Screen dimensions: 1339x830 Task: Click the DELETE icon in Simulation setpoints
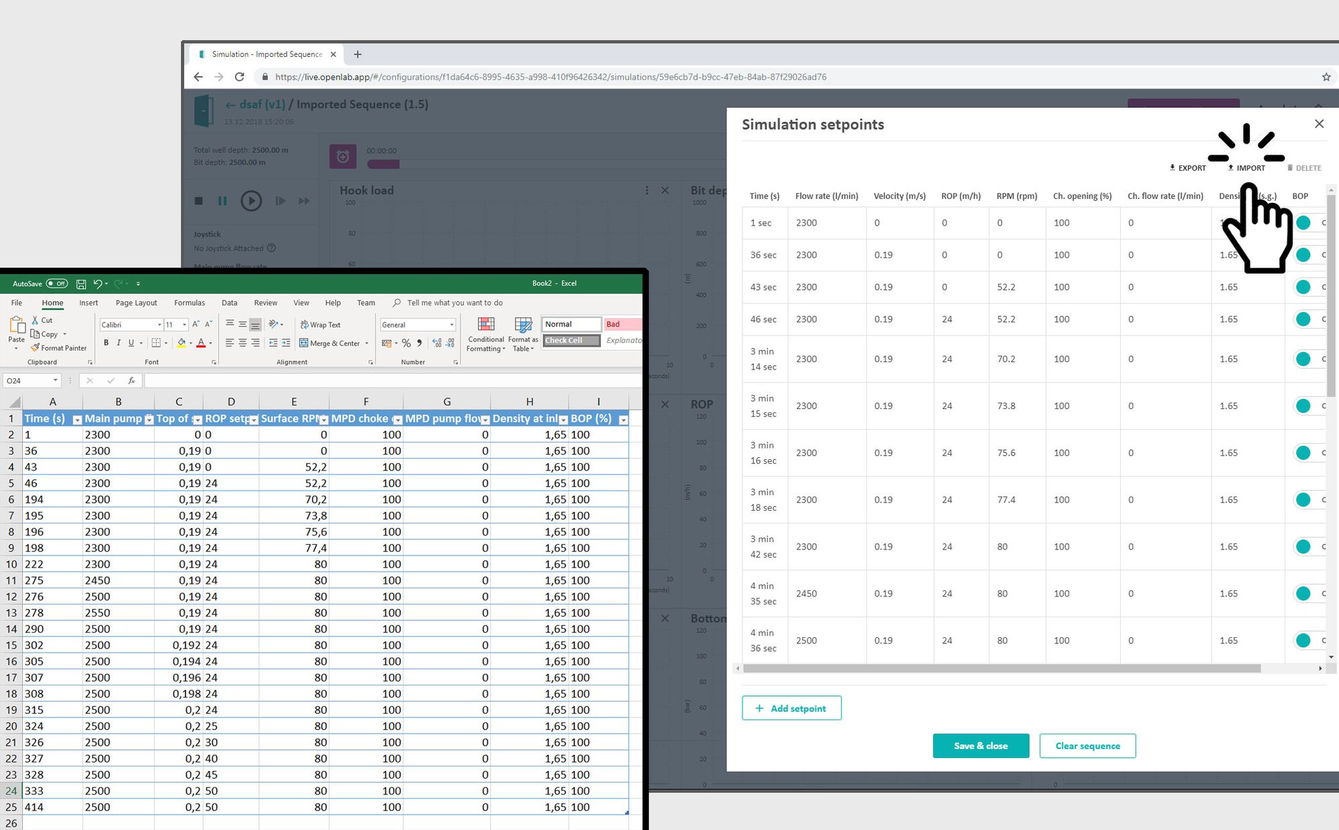(1304, 167)
